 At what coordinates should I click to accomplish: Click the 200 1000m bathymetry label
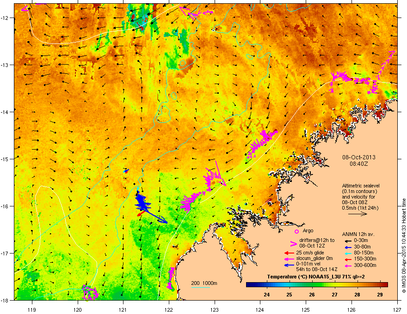click(204, 283)
